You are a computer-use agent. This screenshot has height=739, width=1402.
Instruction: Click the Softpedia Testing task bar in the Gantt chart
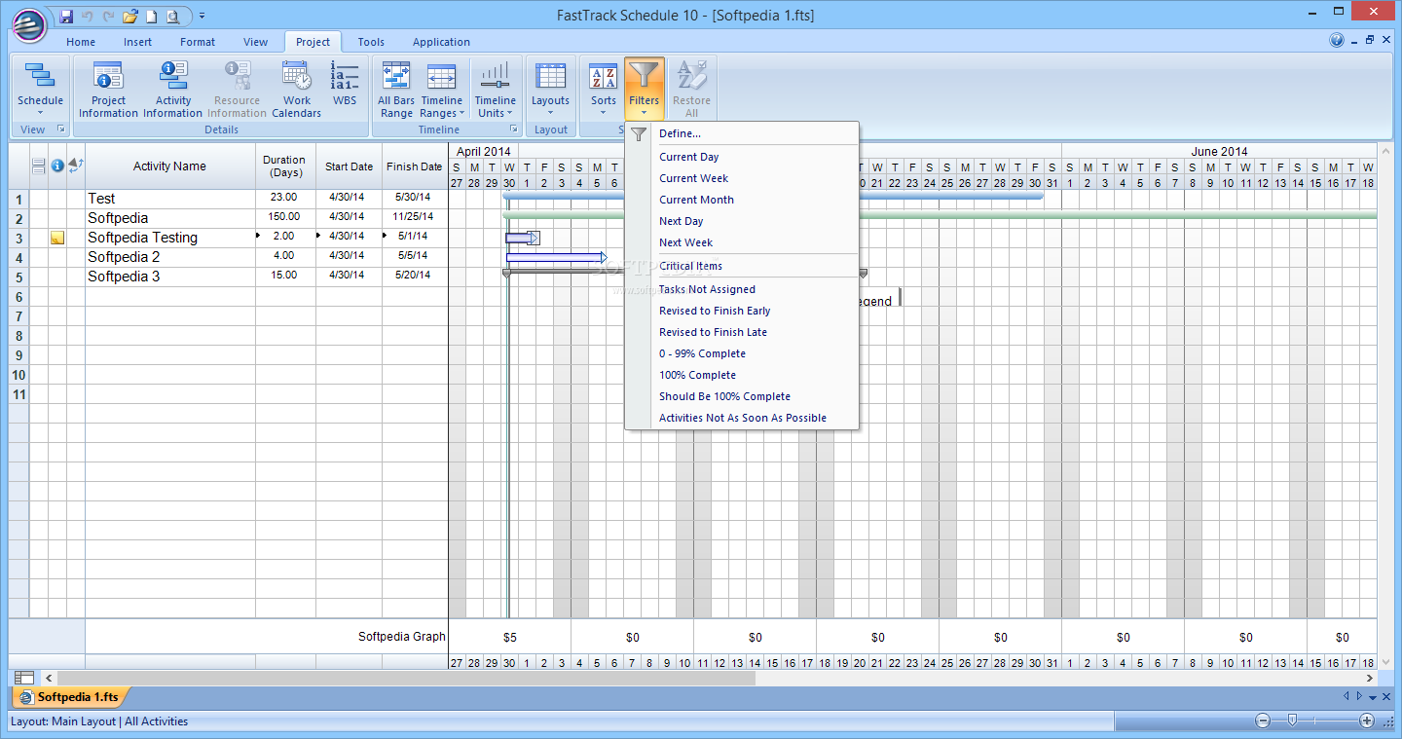point(522,238)
